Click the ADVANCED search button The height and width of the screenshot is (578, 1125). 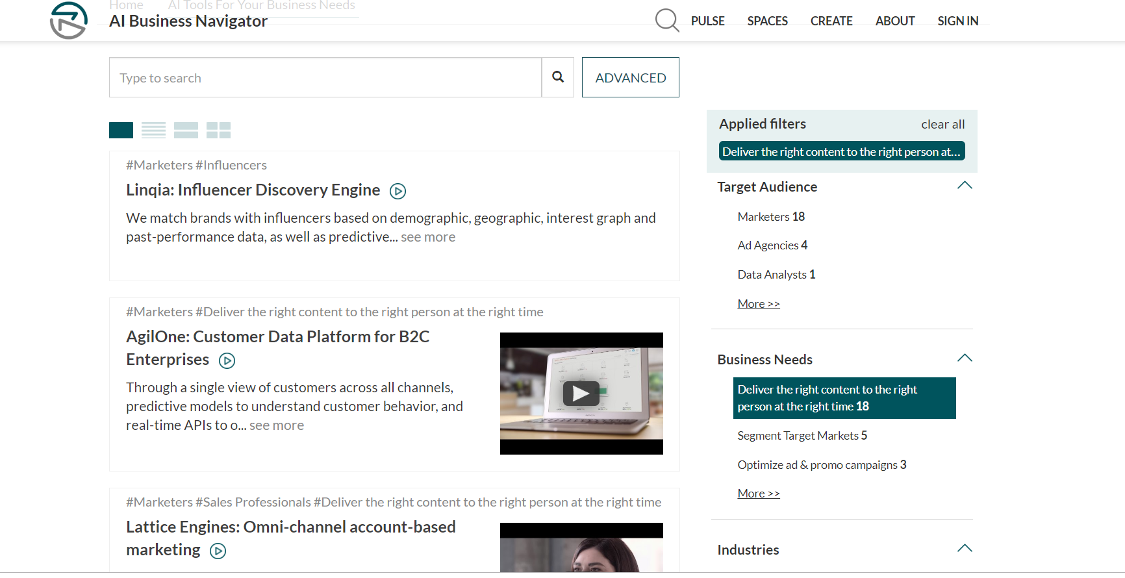coord(631,77)
